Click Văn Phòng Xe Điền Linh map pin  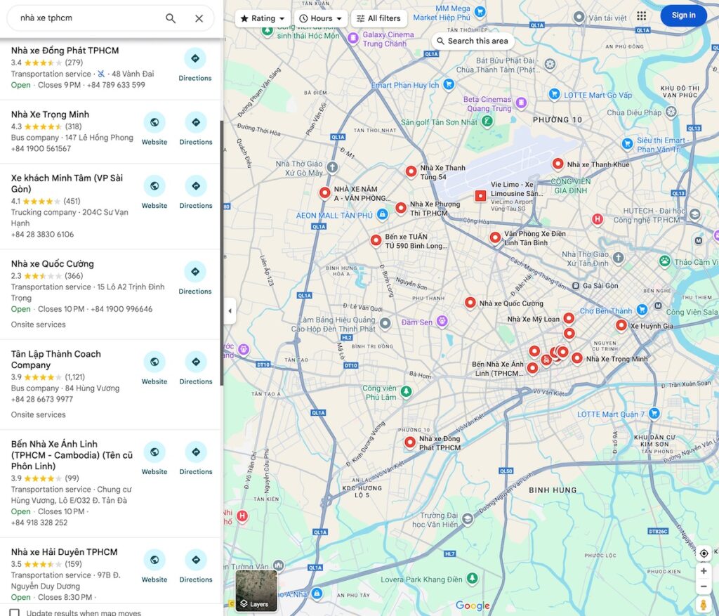(495, 237)
